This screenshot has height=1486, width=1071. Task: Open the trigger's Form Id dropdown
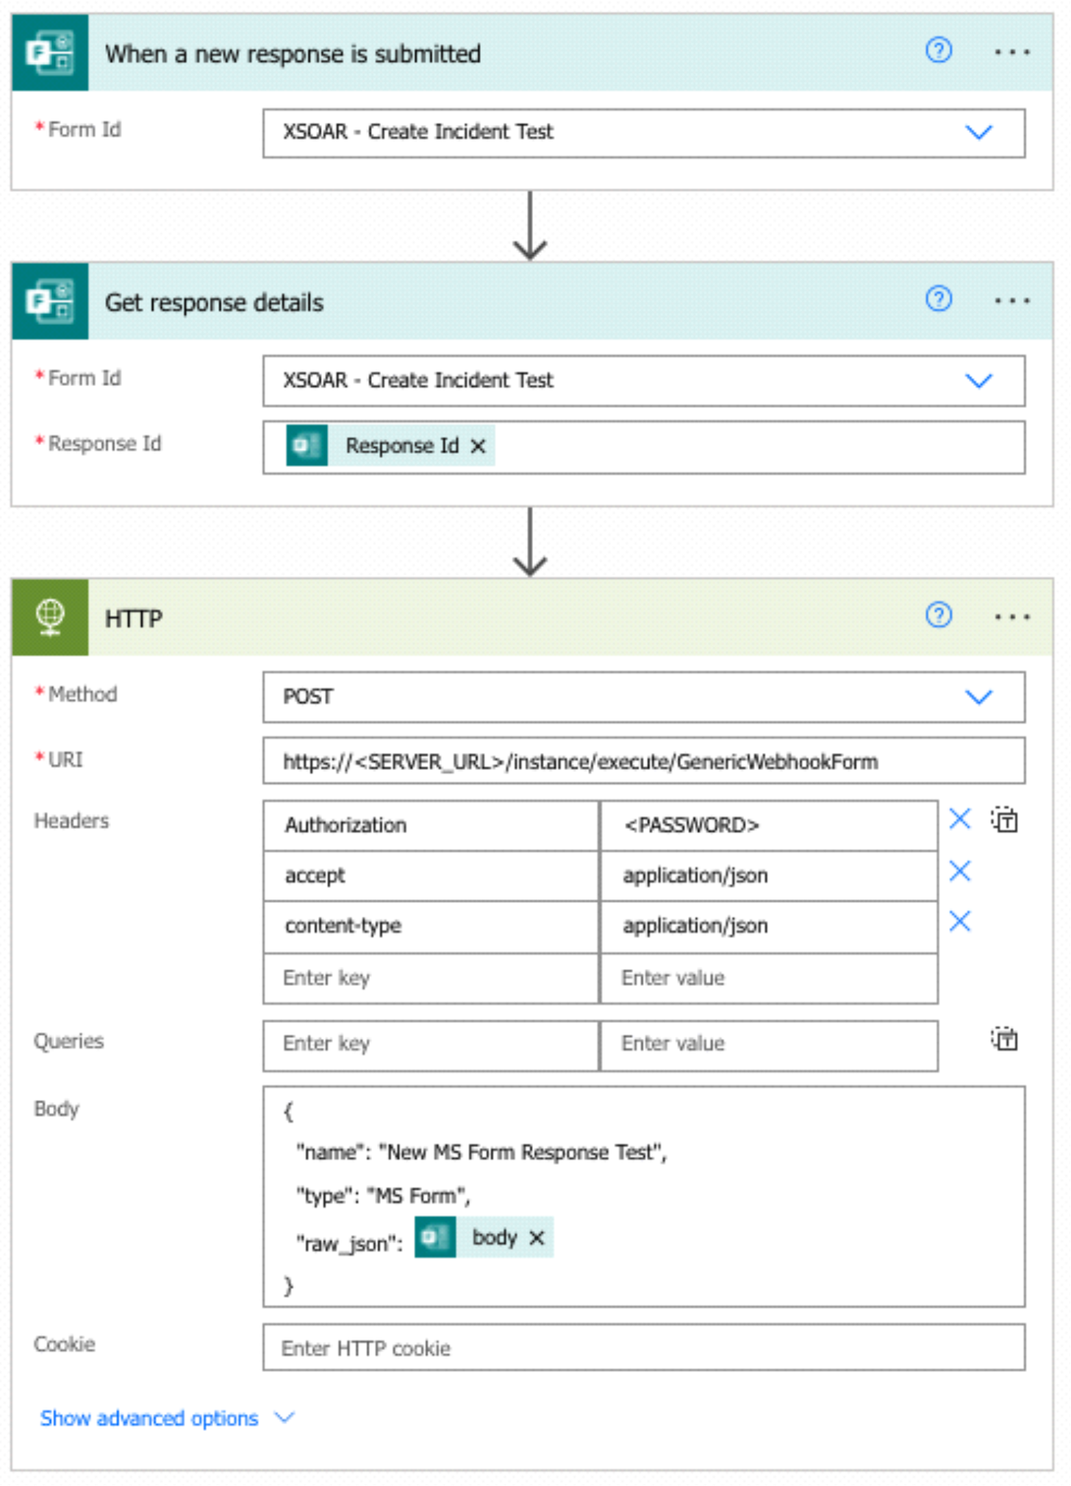coord(978,132)
